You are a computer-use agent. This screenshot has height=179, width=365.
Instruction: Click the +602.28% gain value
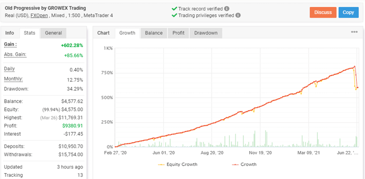point(72,45)
